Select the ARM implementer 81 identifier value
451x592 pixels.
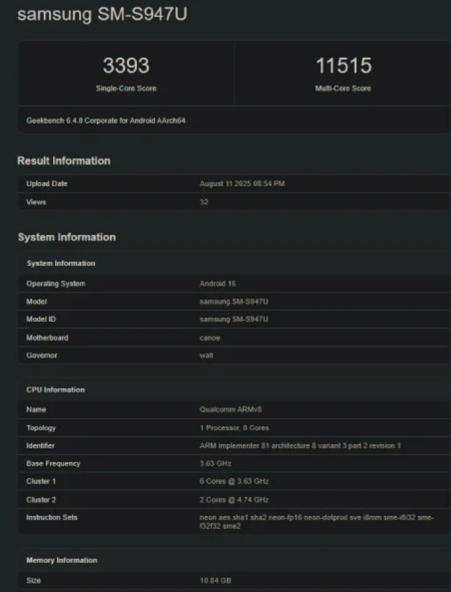click(300, 446)
